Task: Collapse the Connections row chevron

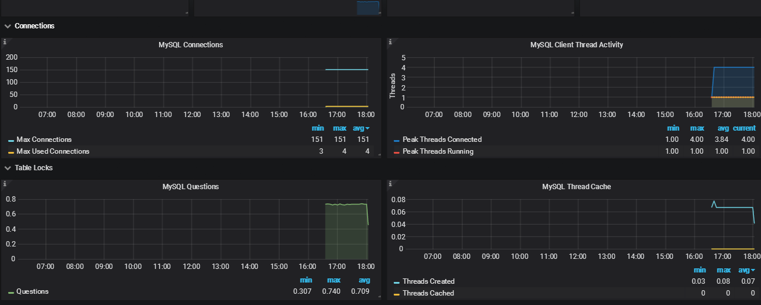Action: [x=8, y=26]
